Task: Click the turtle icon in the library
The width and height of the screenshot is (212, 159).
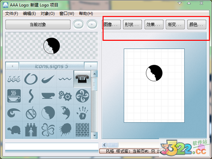Action: (14, 130)
